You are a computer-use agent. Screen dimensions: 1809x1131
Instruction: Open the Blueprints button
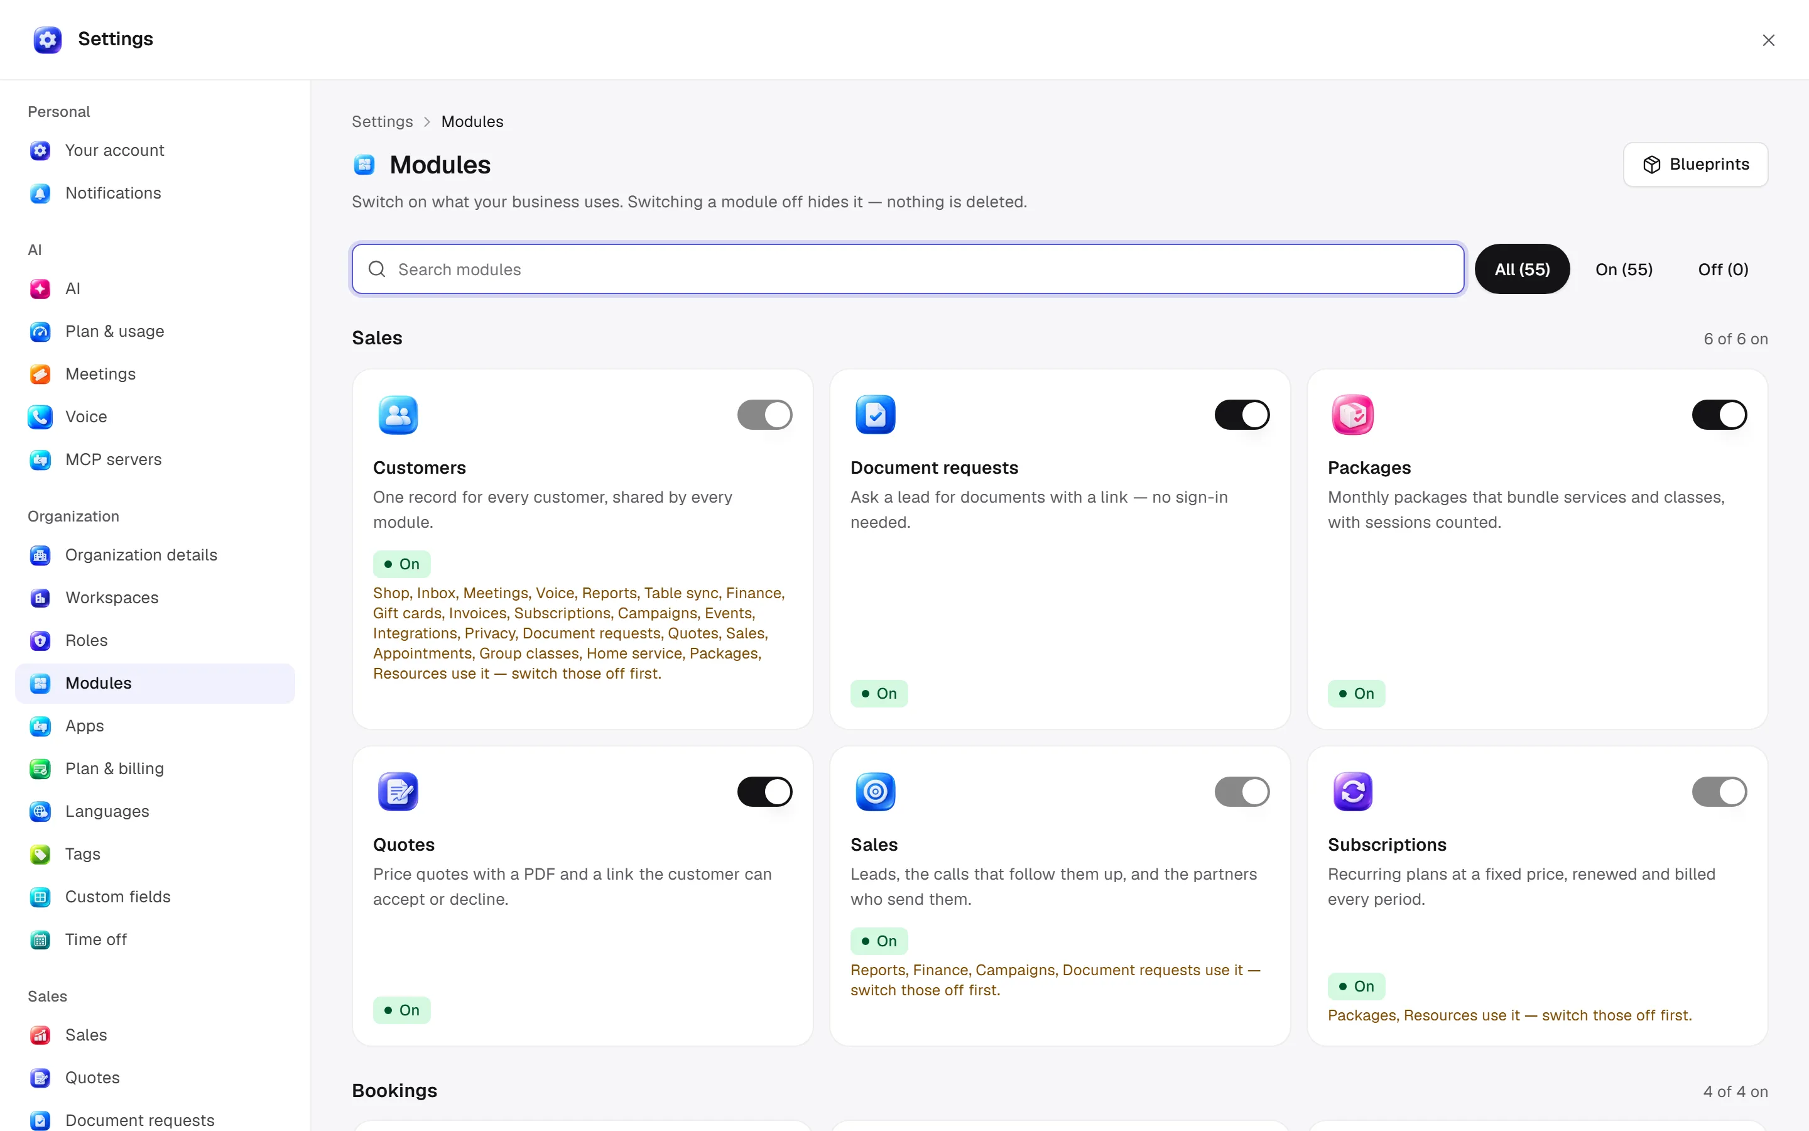1695,165
